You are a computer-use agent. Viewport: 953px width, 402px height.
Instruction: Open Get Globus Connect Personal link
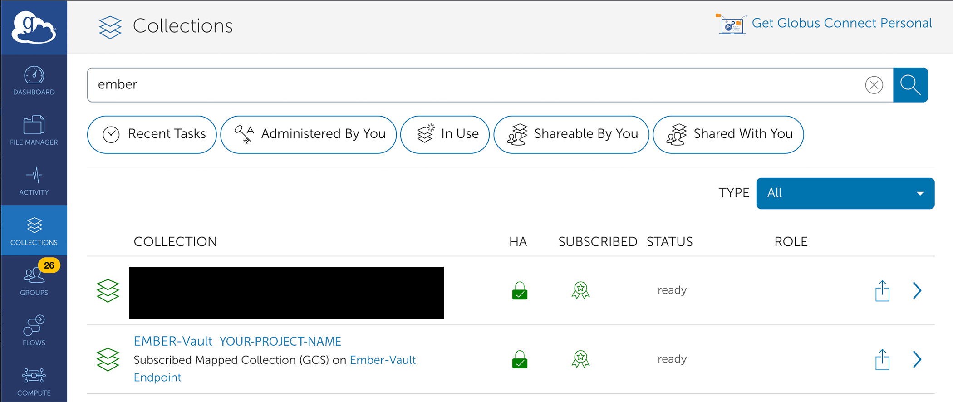(x=842, y=23)
